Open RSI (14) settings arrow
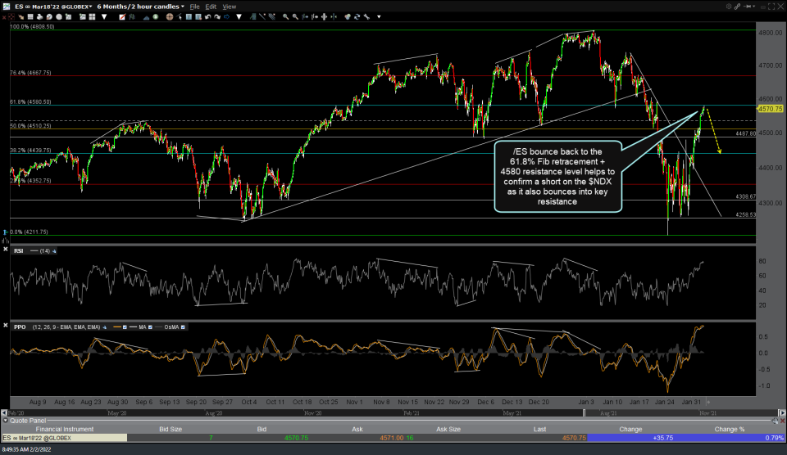This screenshot has width=787, height=455. pos(54,251)
